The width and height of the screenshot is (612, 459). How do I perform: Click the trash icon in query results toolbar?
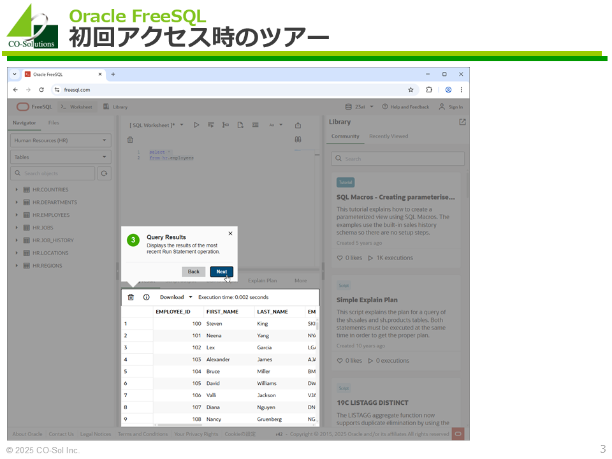(131, 297)
